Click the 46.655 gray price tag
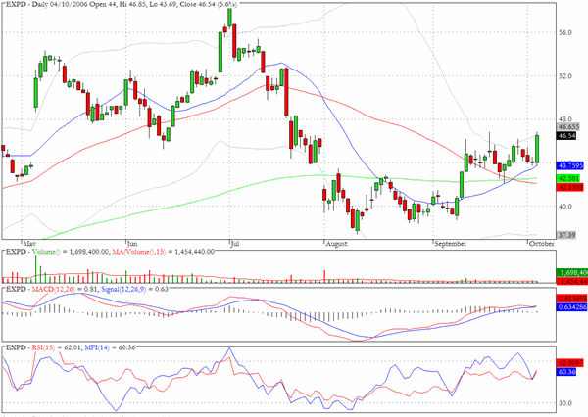Viewport: 588px width, 417px height. click(568, 127)
